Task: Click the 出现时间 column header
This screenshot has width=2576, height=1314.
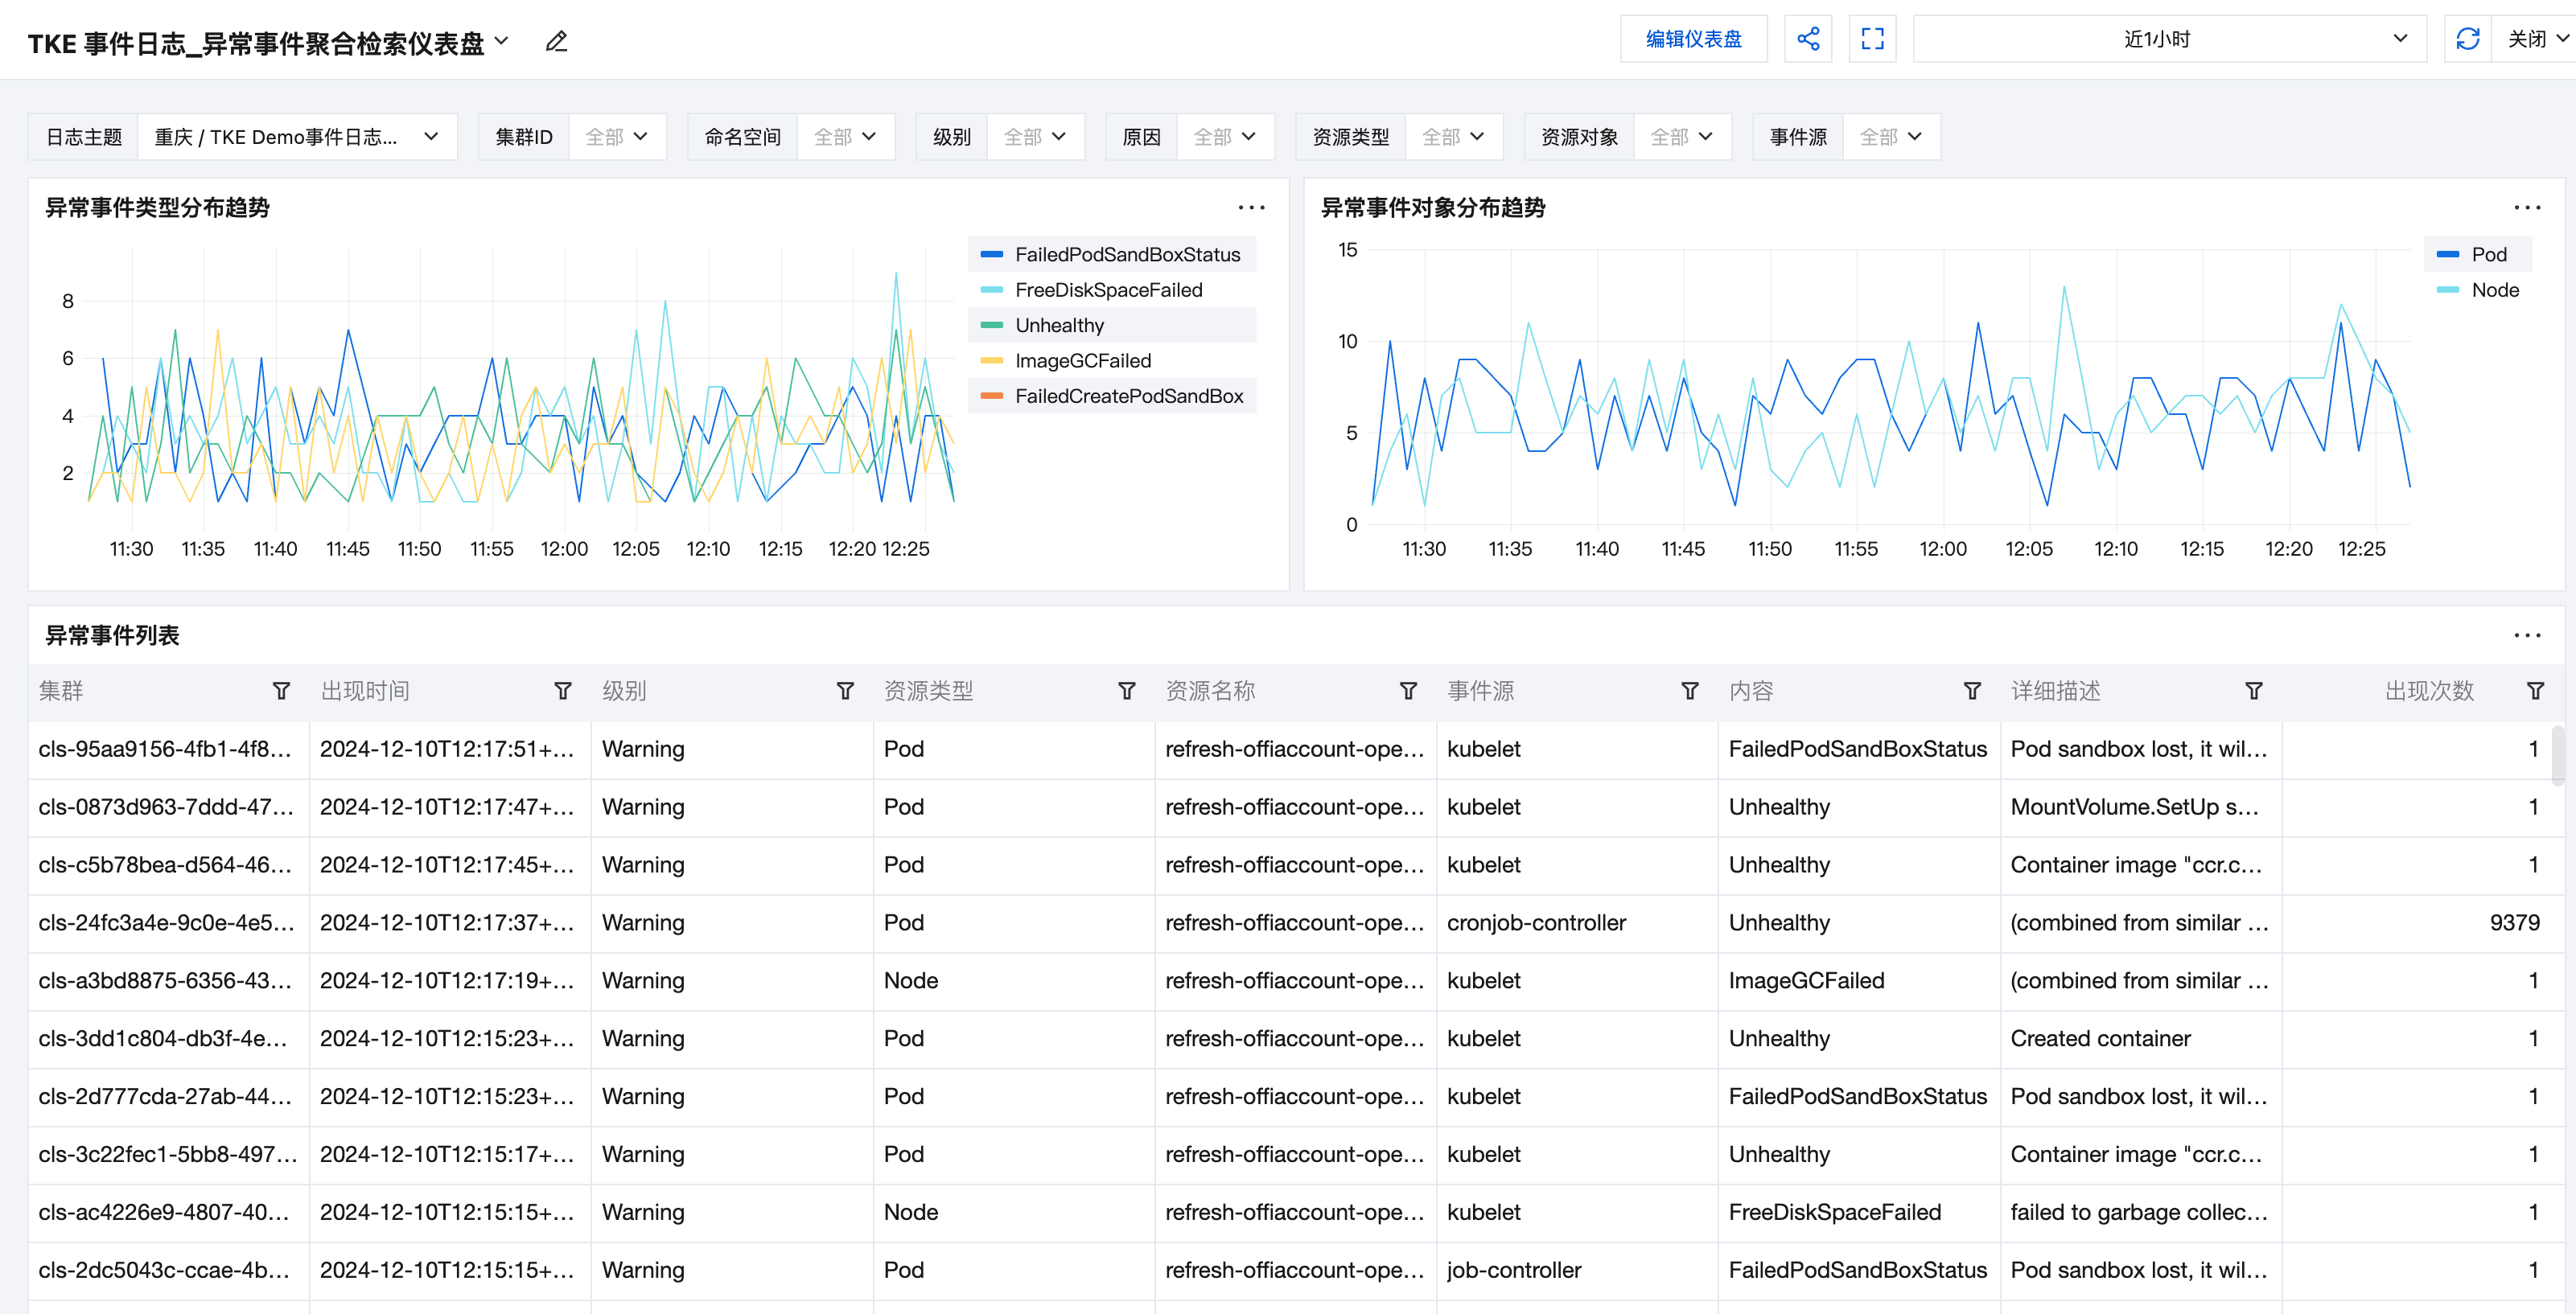Action: [x=365, y=691]
